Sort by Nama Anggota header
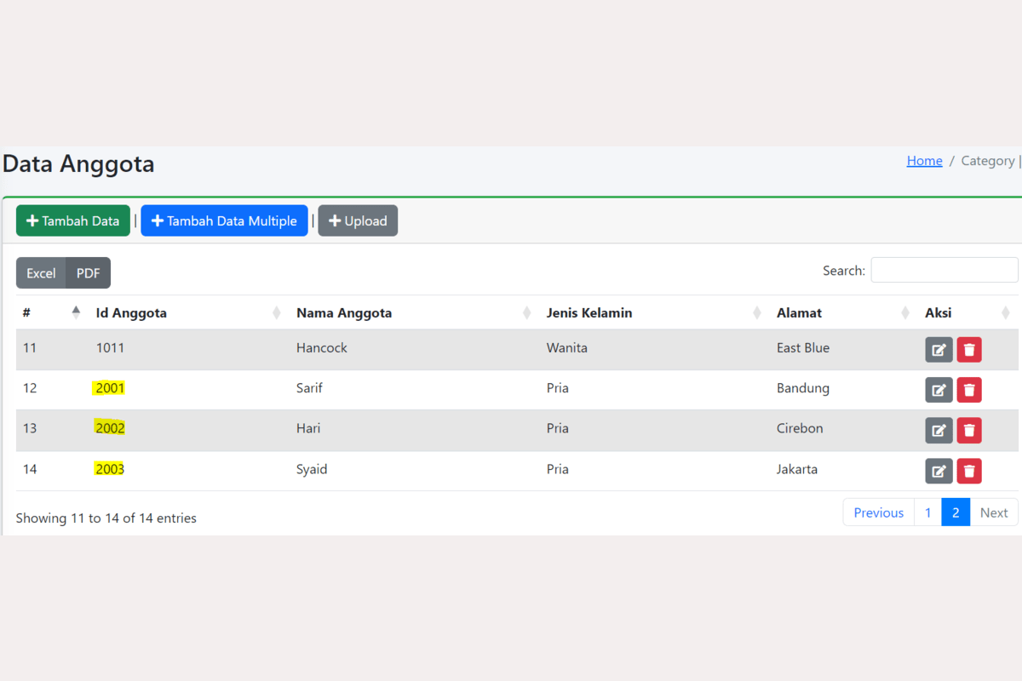The height and width of the screenshot is (681, 1022). coord(344,313)
